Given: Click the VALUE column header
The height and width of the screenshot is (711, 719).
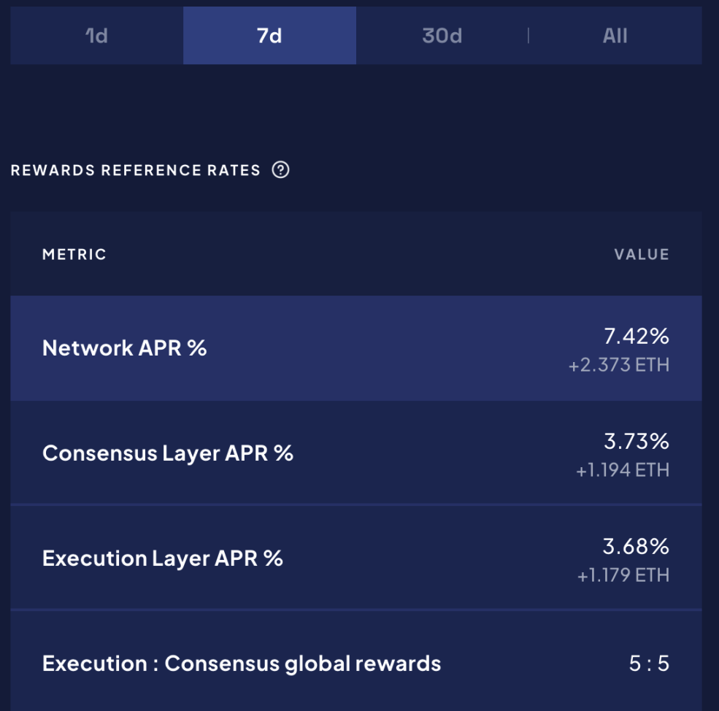Looking at the screenshot, I should coord(642,254).
